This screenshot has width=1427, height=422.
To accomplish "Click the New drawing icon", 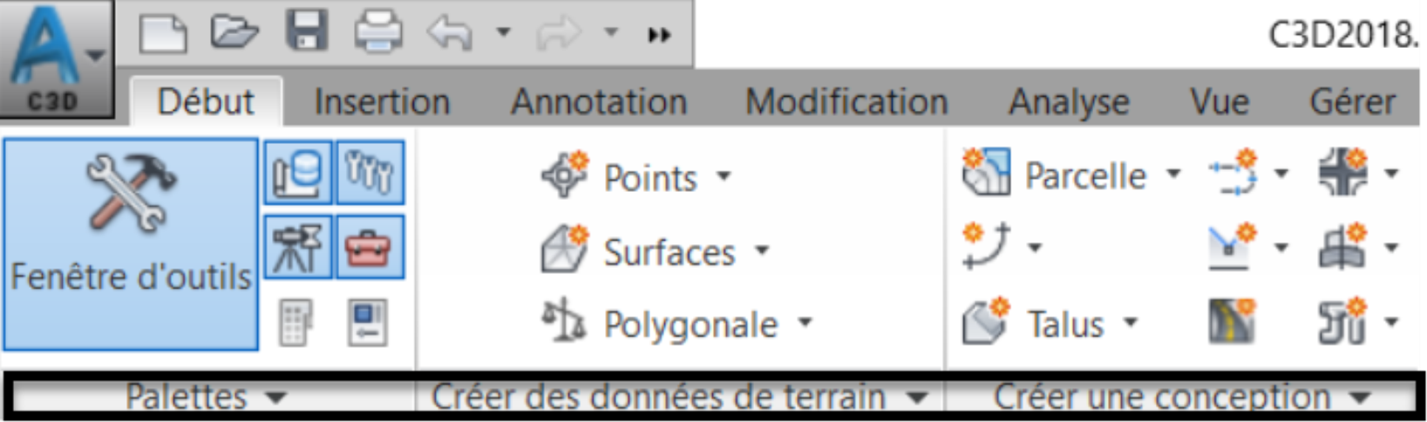I will click(x=163, y=35).
